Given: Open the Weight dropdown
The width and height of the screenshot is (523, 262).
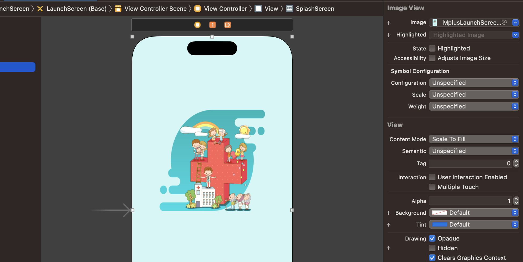Looking at the screenshot, I should click(x=474, y=106).
